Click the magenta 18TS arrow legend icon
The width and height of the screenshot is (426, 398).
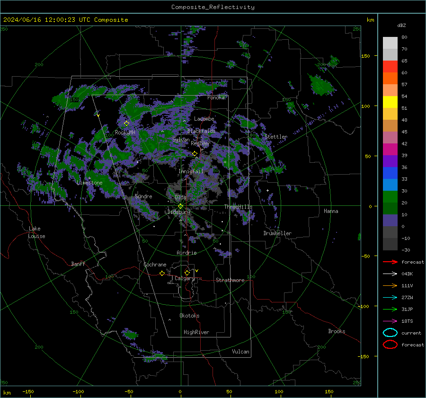tap(390, 321)
